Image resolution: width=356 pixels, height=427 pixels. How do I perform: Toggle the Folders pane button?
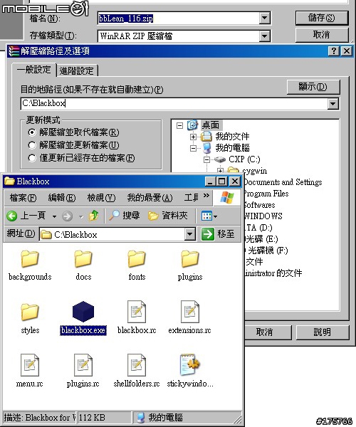pos(168,216)
